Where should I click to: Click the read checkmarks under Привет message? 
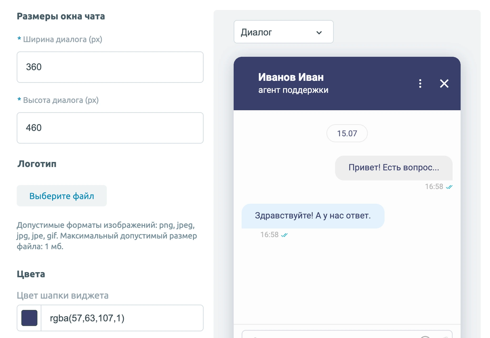(x=449, y=187)
